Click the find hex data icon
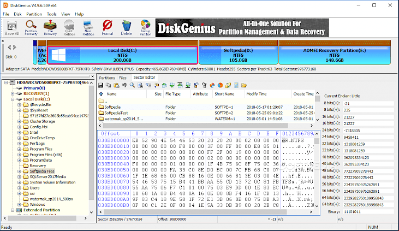The image size is (399, 231). (x=140, y=85)
